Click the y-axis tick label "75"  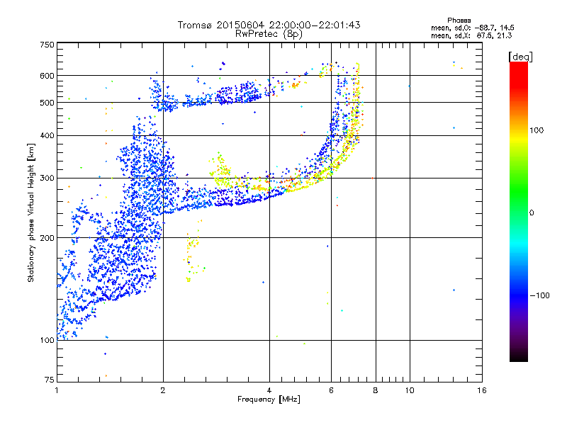(x=50, y=380)
